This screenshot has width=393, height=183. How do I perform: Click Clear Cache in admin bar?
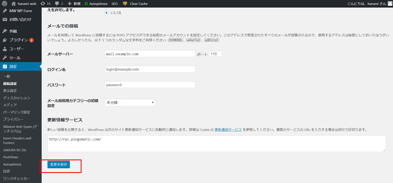pyautogui.click(x=135, y=4)
